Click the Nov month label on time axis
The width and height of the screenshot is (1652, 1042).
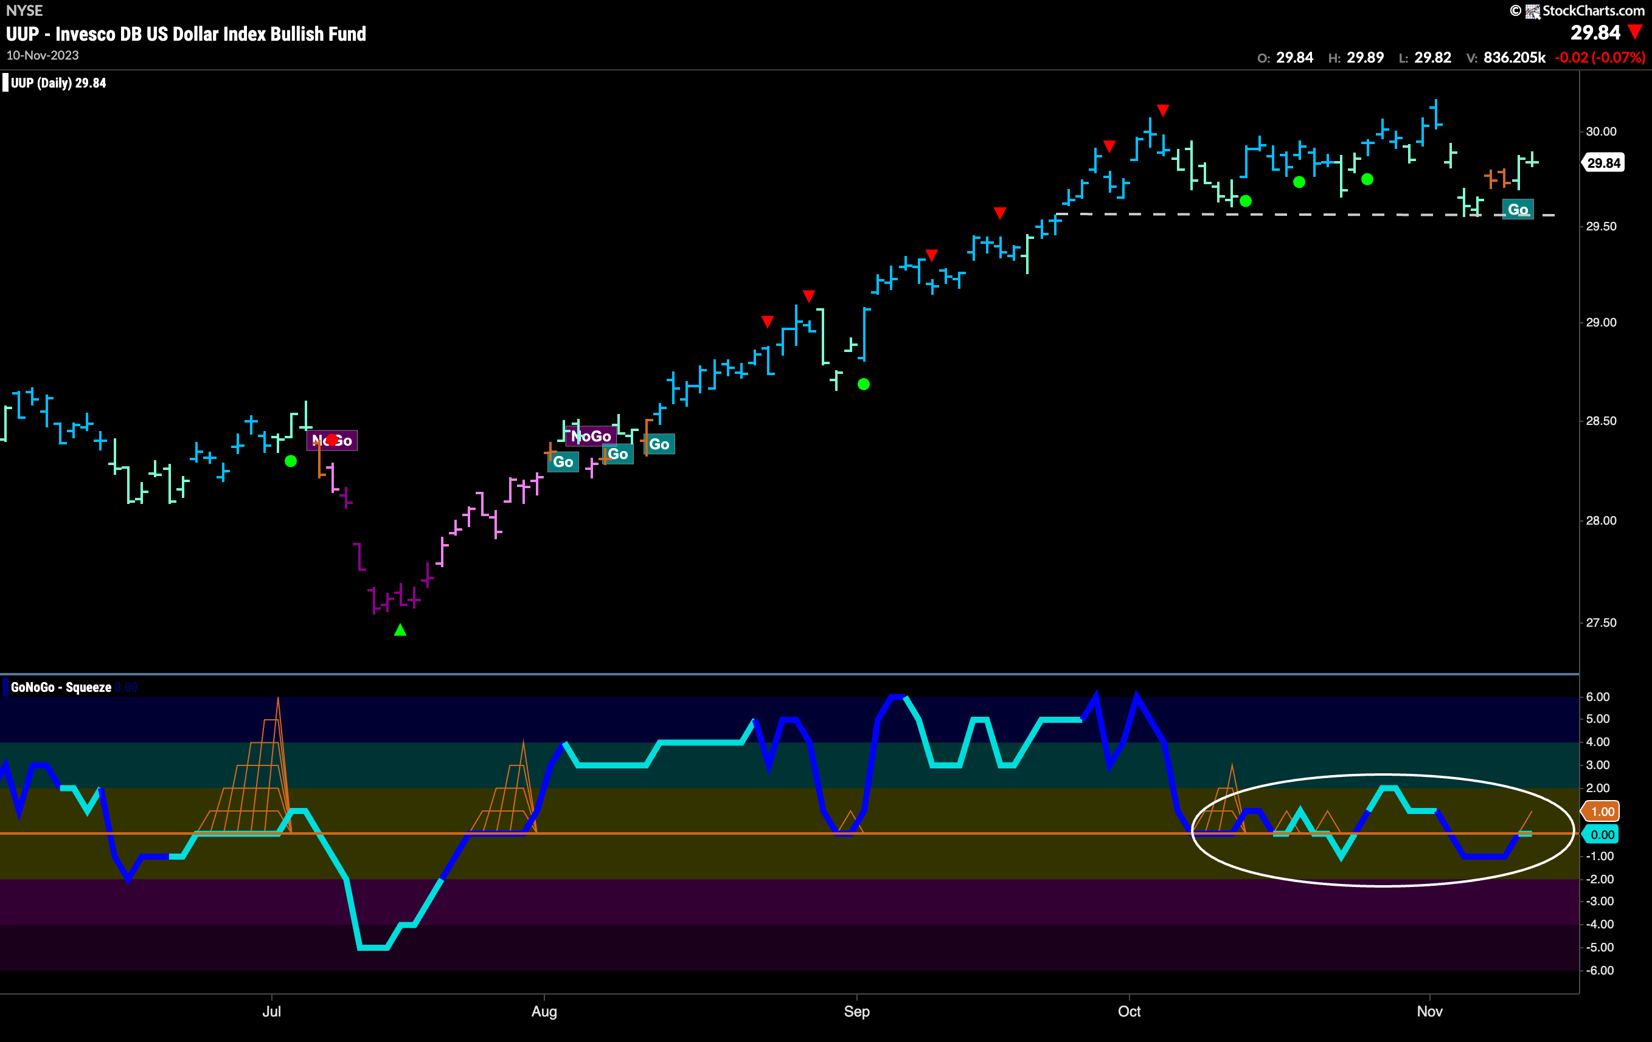[x=1430, y=1011]
